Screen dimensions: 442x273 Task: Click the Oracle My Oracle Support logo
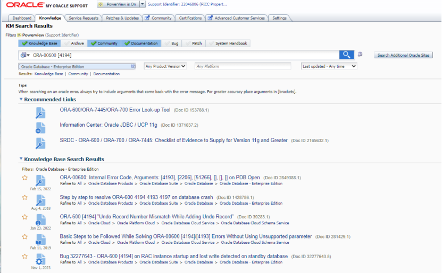[47, 5]
